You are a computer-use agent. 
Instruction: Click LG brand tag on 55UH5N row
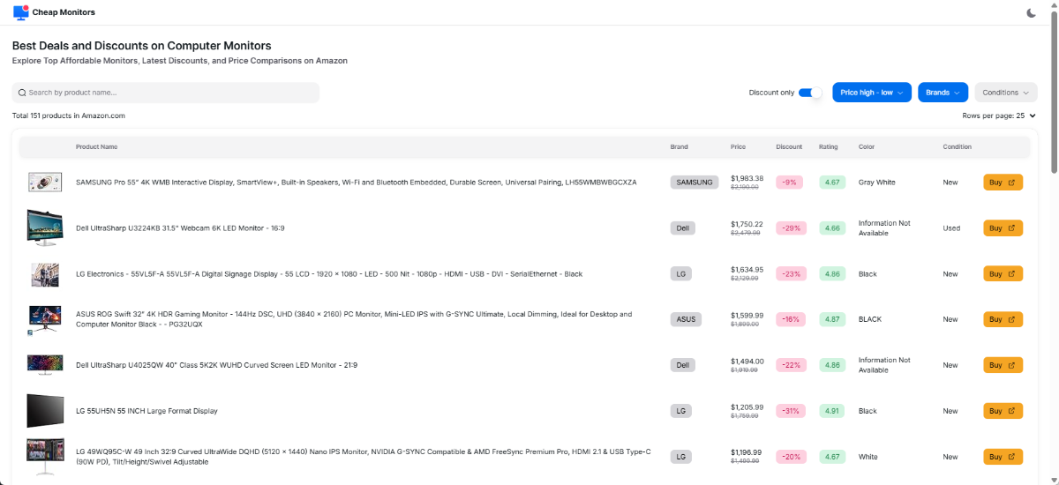pos(680,411)
